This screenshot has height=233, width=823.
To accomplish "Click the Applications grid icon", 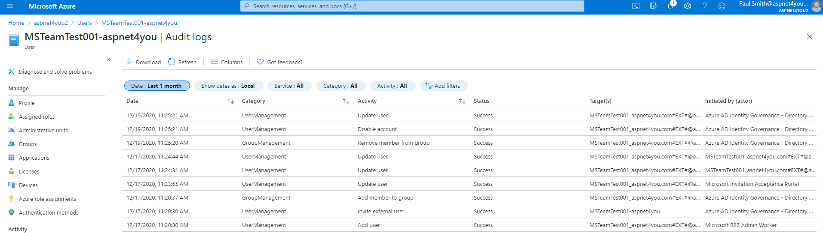I will click(x=12, y=158).
